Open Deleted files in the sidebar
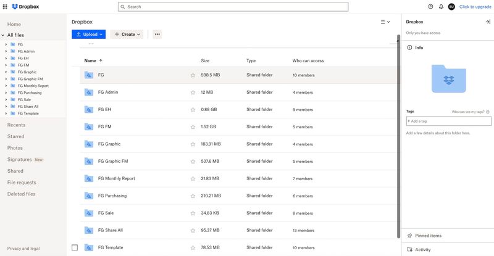 click(x=21, y=194)
